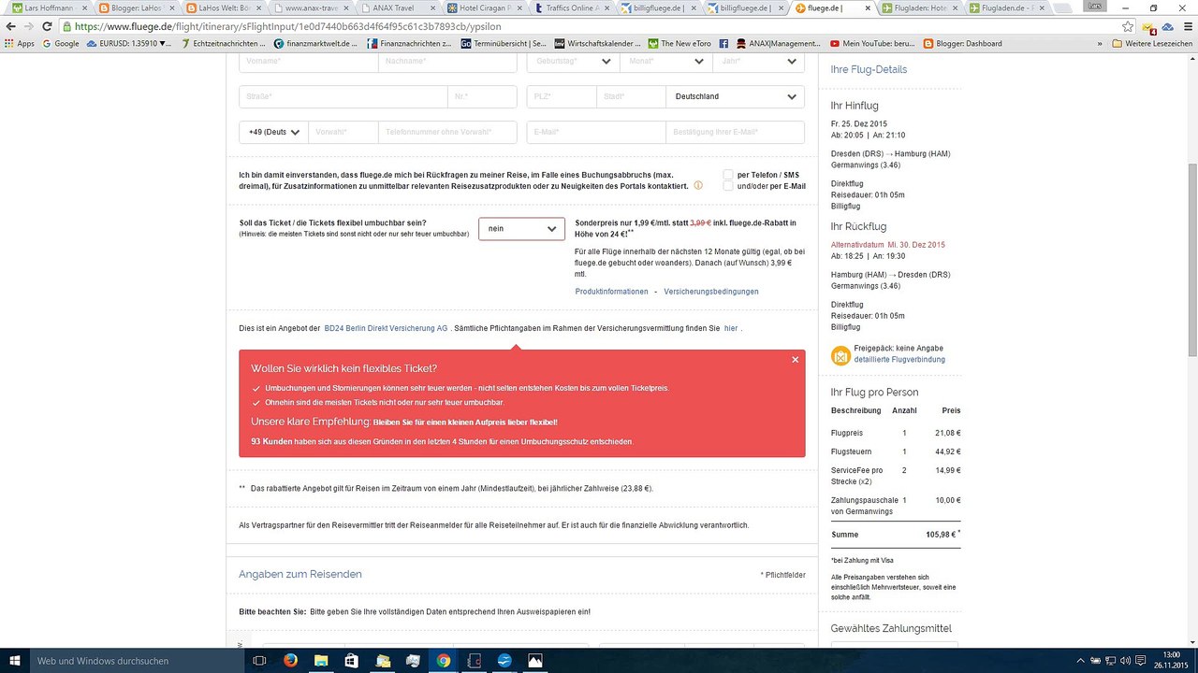Viewport: 1198px width, 673px height.
Task: Switch to Chrome in the taskbar
Action: pyautogui.click(x=443, y=661)
